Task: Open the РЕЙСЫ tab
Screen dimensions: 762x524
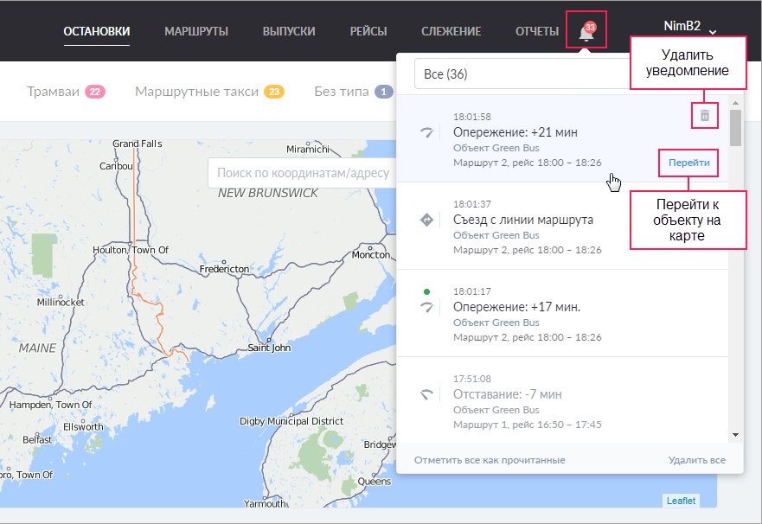Action: pyautogui.click(x=368, y=32)
